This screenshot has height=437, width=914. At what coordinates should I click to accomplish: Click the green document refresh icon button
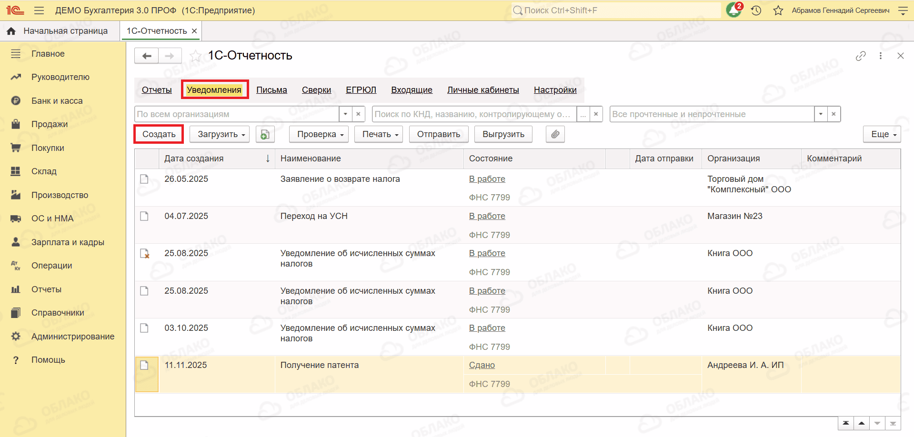coord(265,134)
